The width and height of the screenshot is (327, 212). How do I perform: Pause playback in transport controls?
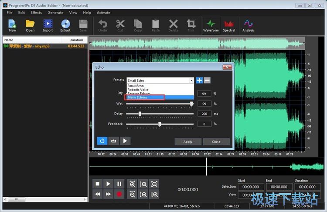pos(119,184)
